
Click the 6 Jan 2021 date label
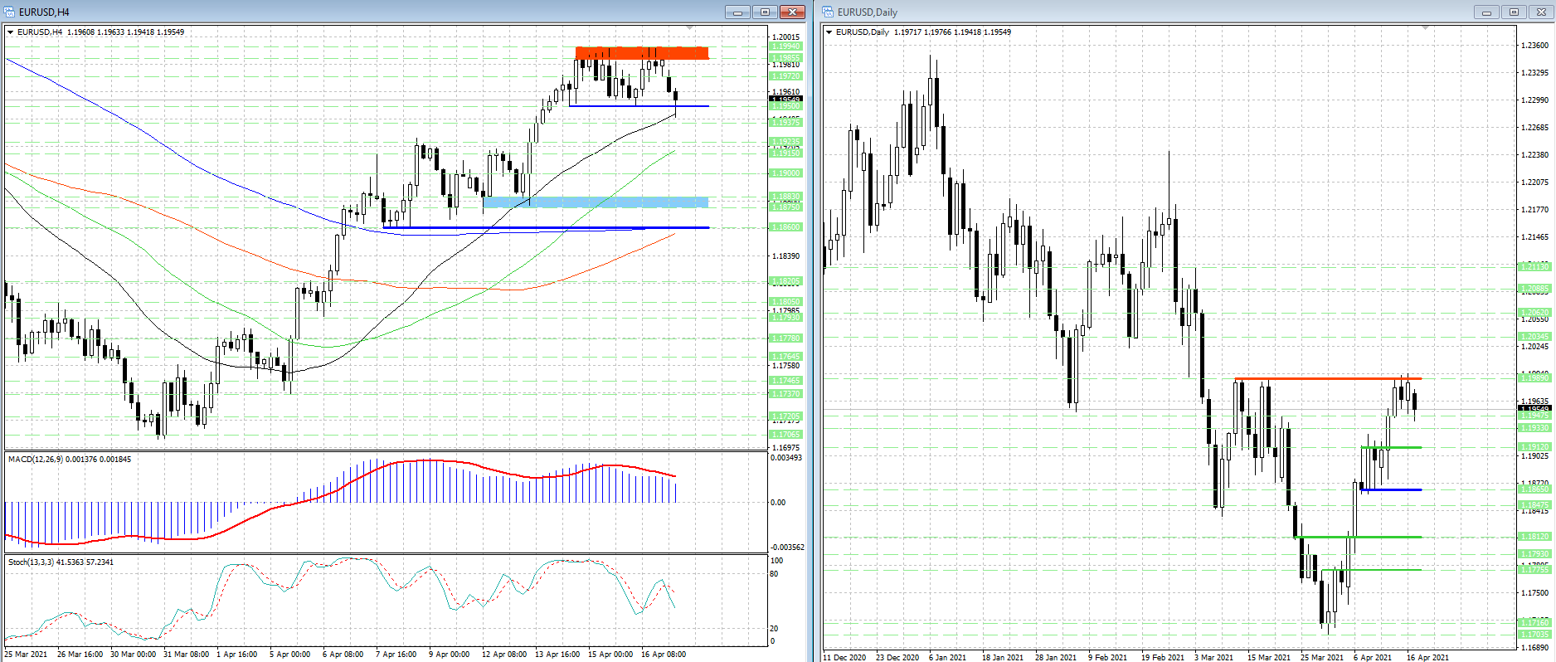[948, 657]
